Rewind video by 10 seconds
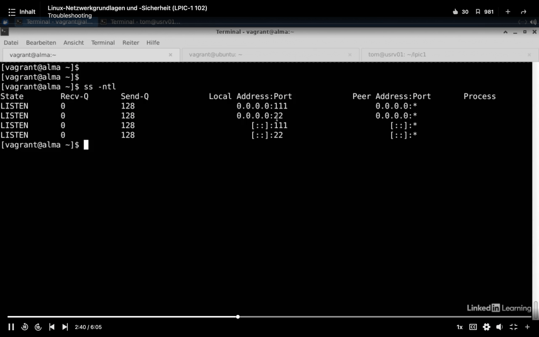 [x=25, y=327]
